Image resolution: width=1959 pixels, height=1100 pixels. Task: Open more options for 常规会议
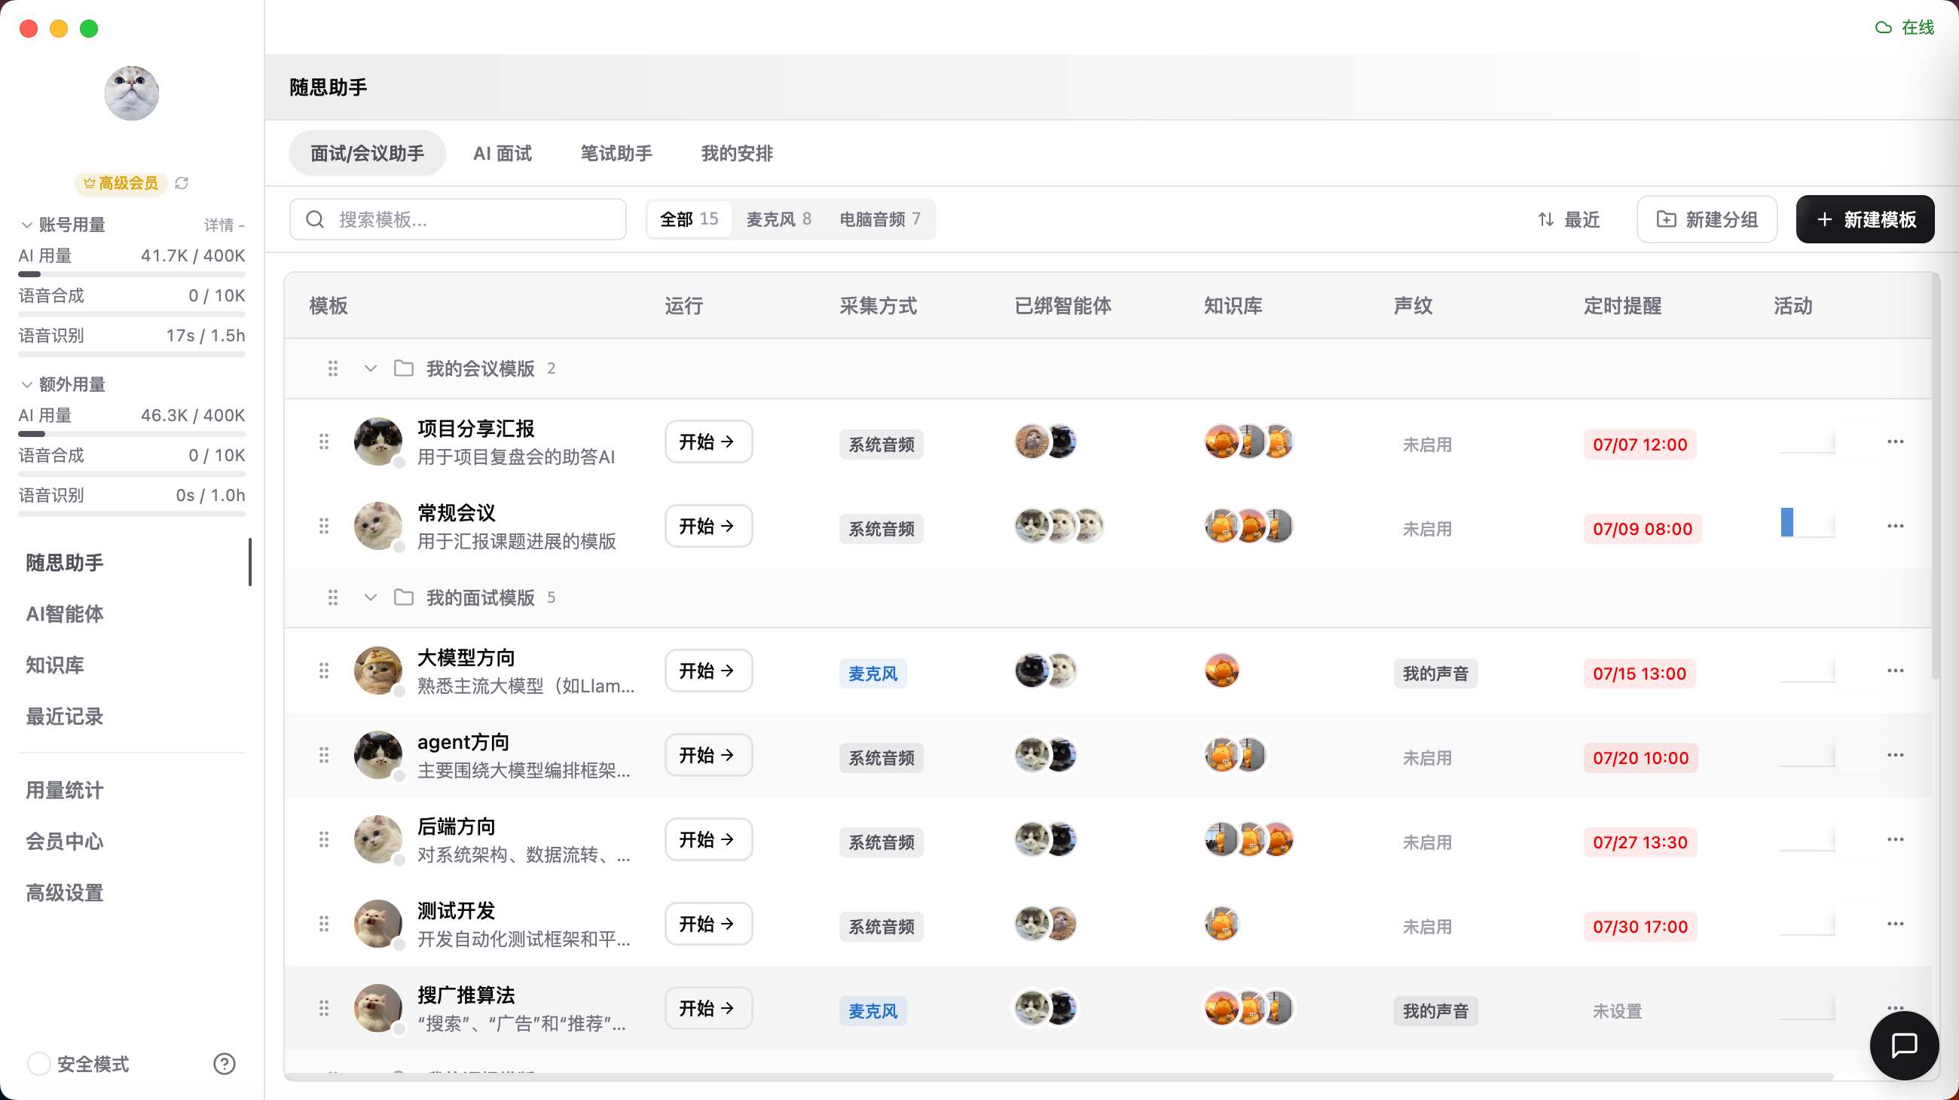(1895, 526)
